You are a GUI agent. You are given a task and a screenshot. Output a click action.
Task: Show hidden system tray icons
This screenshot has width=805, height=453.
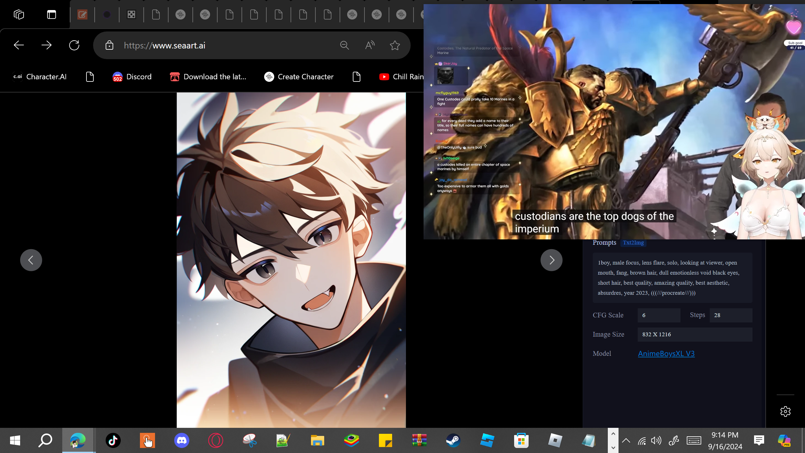pyautogui.click(x=626, y=441)
